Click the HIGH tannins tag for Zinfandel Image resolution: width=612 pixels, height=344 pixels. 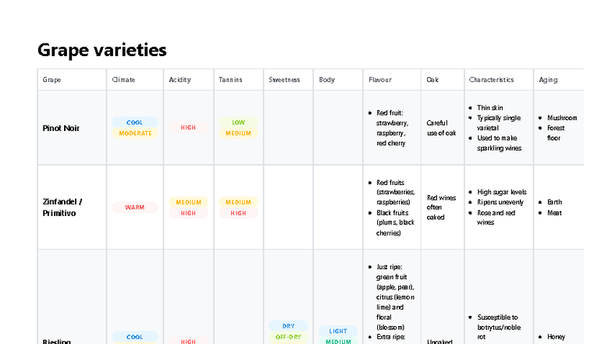pos(238,213)
